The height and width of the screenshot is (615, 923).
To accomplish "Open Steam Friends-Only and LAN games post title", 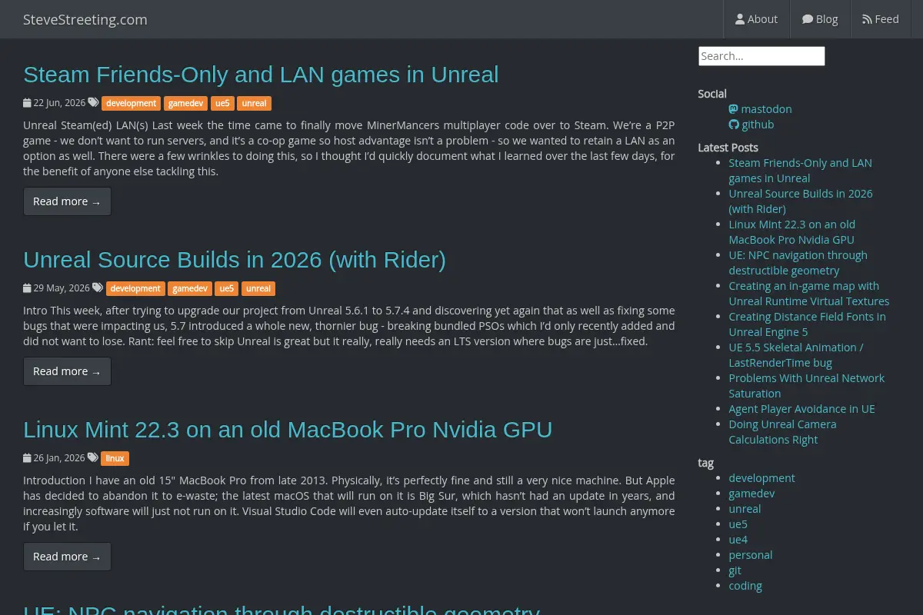I will click(261, 75).
